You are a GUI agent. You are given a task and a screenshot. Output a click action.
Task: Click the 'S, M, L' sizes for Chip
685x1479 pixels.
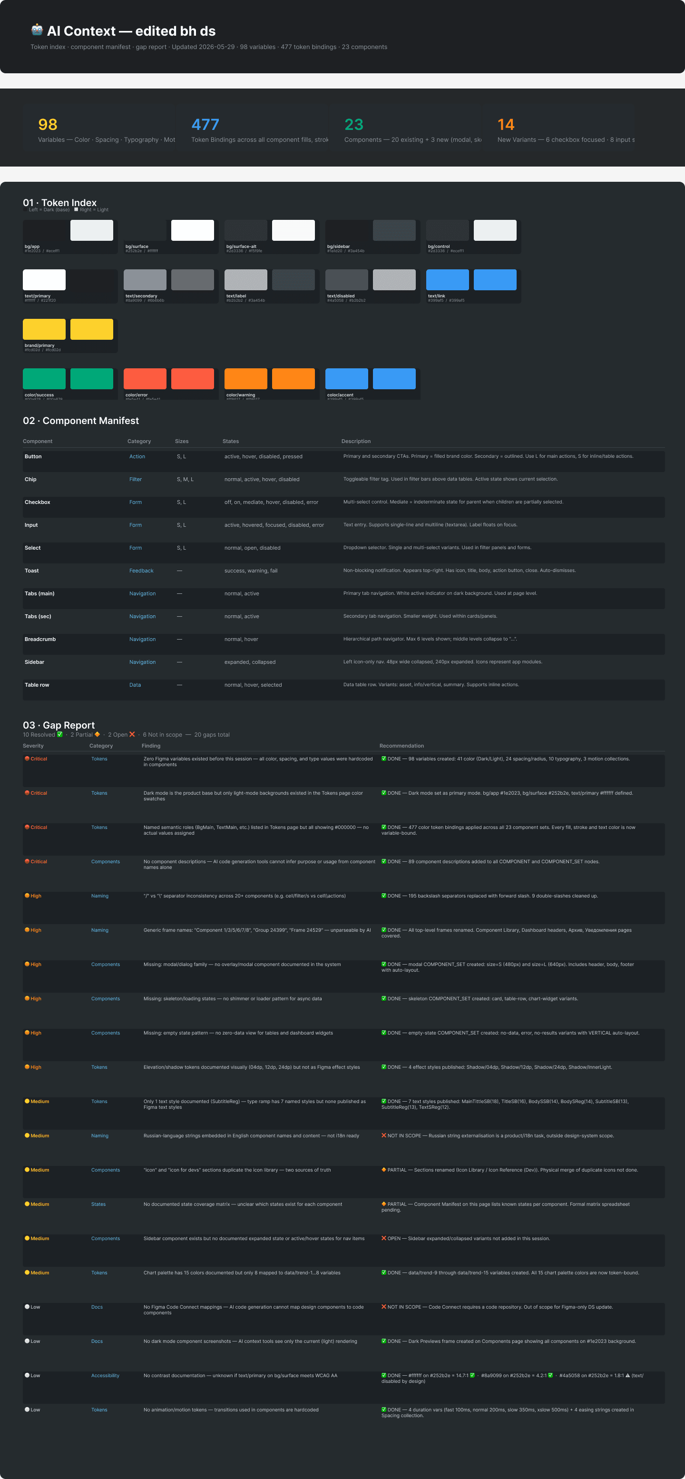point(186,479)
